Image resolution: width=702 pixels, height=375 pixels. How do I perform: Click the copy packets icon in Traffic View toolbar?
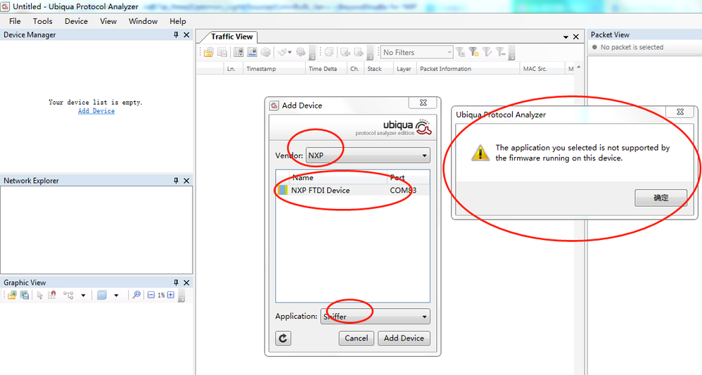329,53
